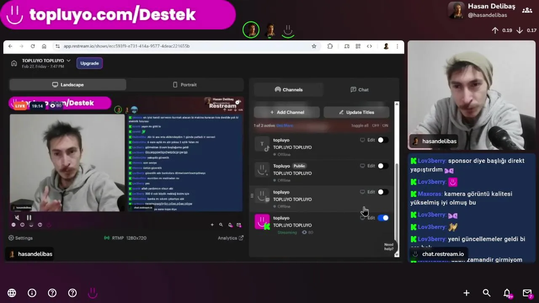Disable the streaming topluyo channel toggle
Viewport: 539px width, 303px height.
(383, 218)
